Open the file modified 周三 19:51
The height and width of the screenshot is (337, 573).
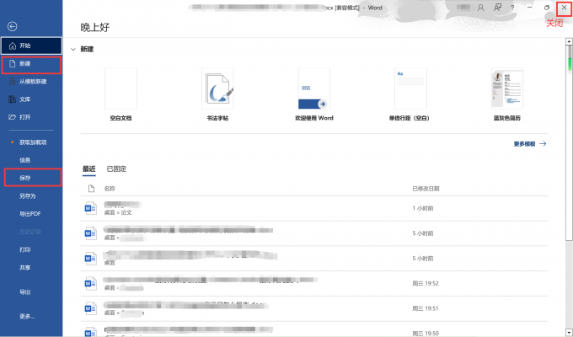pyautogui.click(x=314, y=308)
